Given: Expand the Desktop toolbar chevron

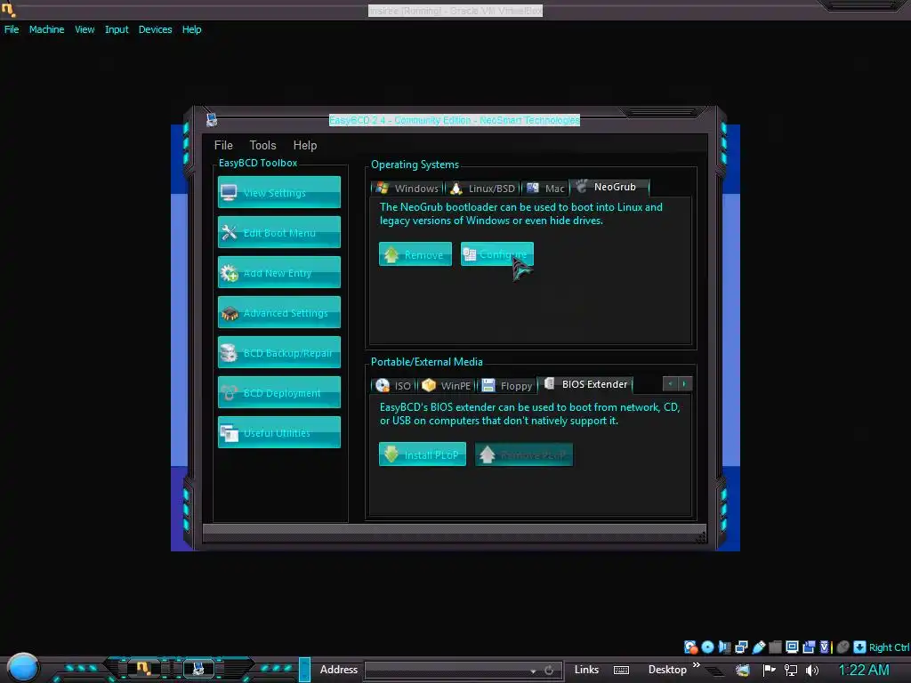Looking at the screenshot, I should coord(696,665).
